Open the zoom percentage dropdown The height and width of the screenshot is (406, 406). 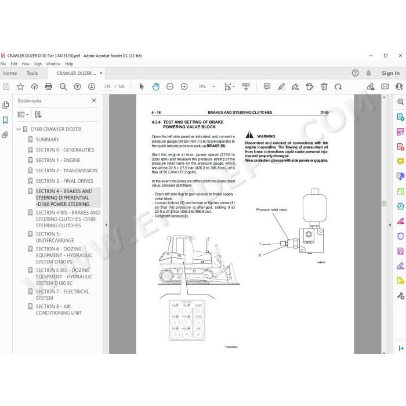[213, 86]
